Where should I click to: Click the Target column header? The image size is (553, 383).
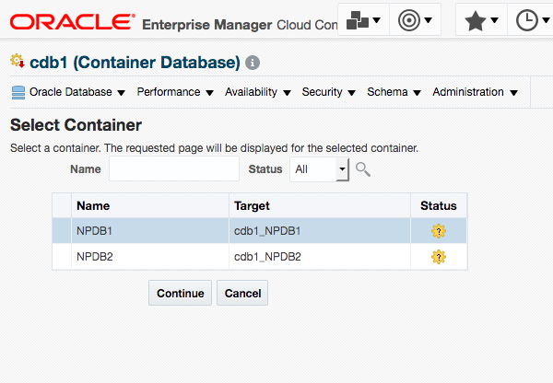[320, 205]
